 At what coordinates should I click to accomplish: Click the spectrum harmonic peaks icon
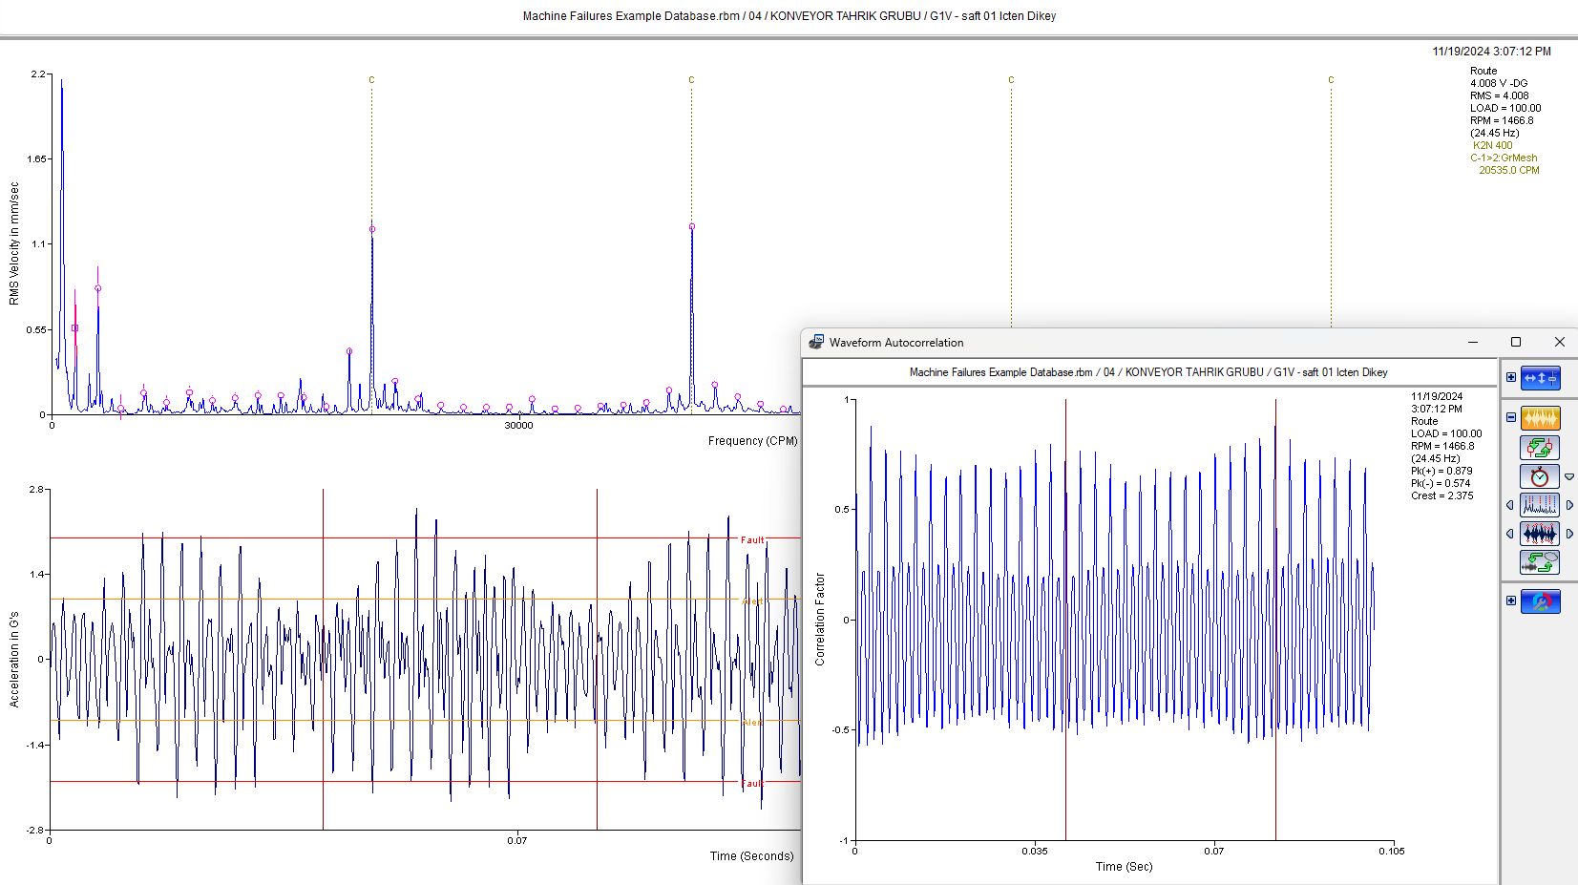tap(1540, 505)
